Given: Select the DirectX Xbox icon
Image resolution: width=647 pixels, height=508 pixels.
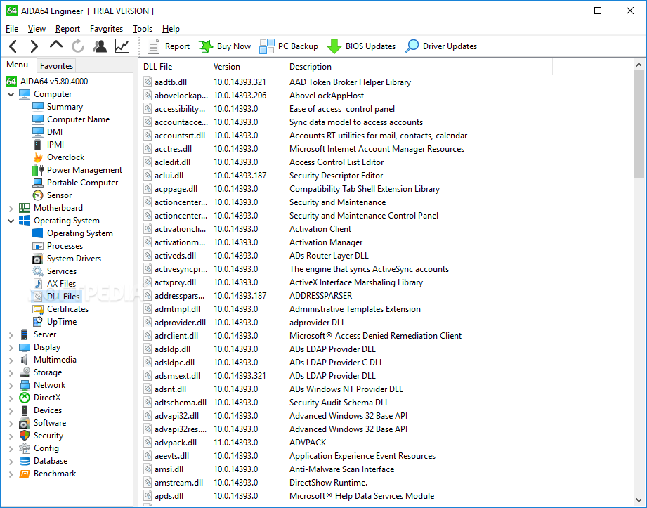Looking at the screenshot, I should [x=25, y=398].
